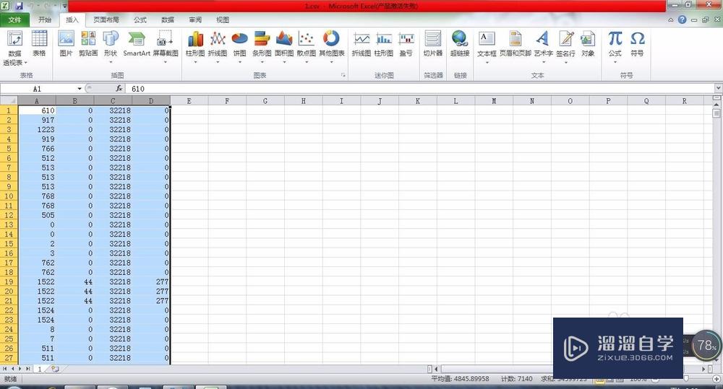
Task: Select cell D19 containing 277
Action: (x=151, y=281)
